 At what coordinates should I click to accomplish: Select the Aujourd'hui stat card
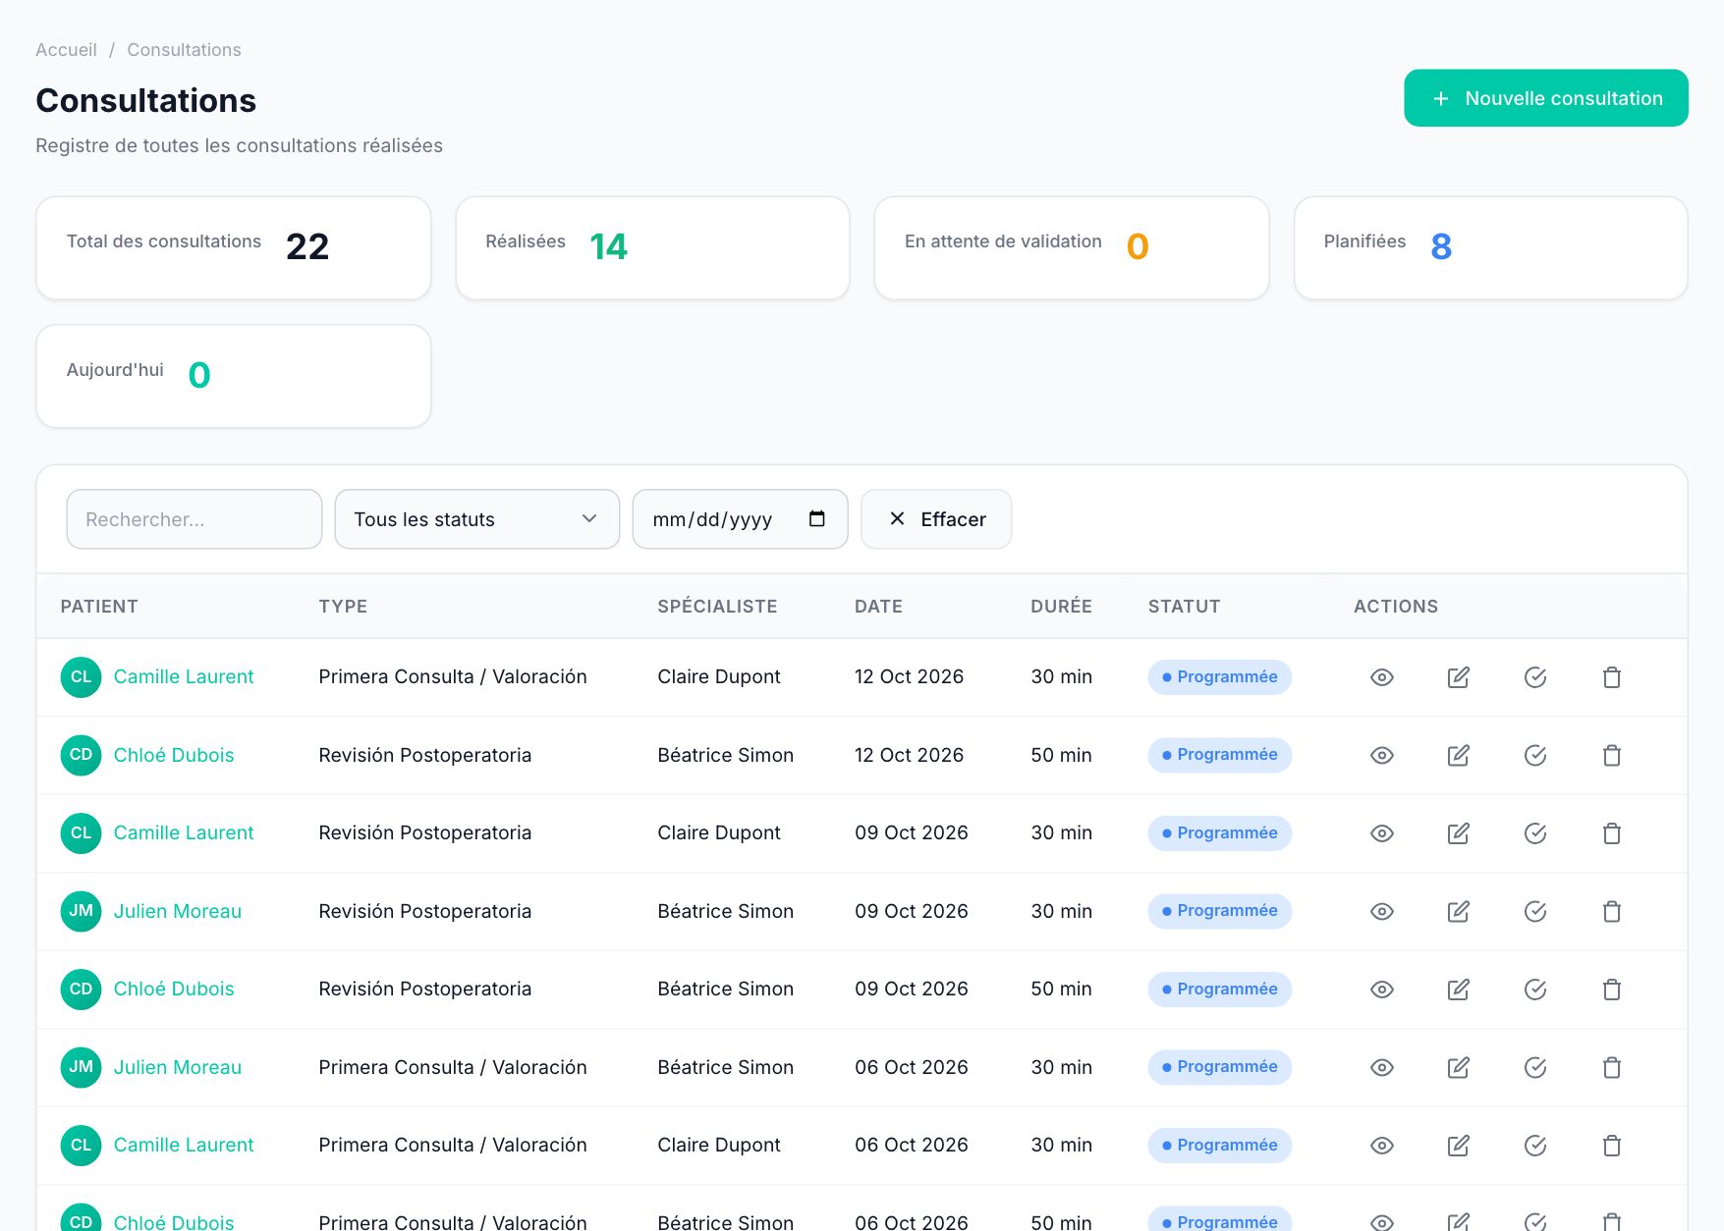click(233, 376)
